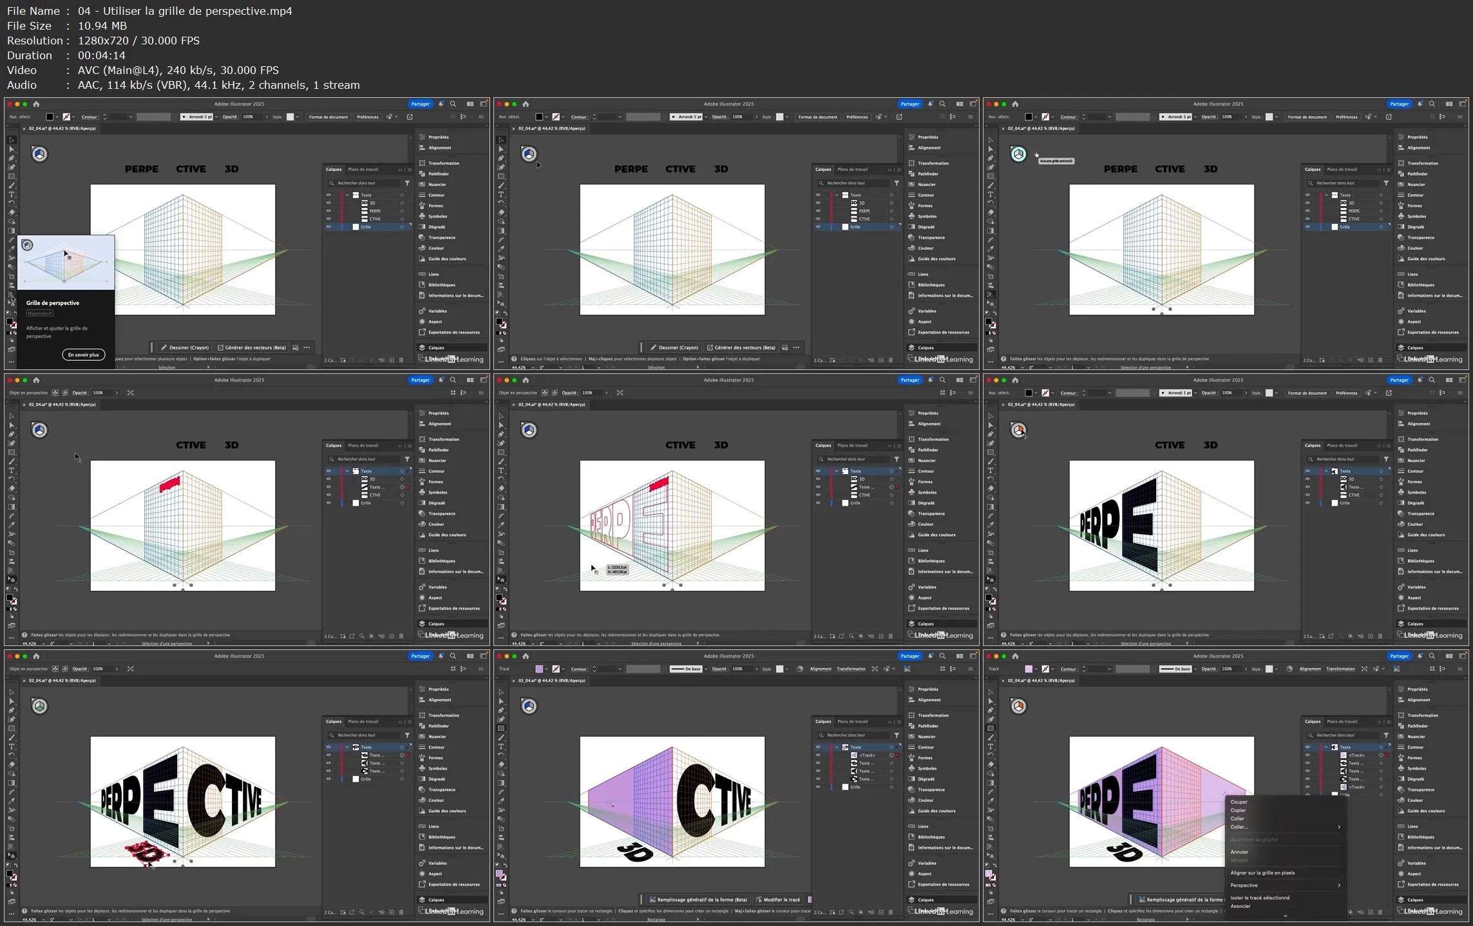Image resolution: width=1473 pixels, height=926 pixels.
Task: Hide the <Tracé> layer in bottom-middle frame
Action: 818,755
